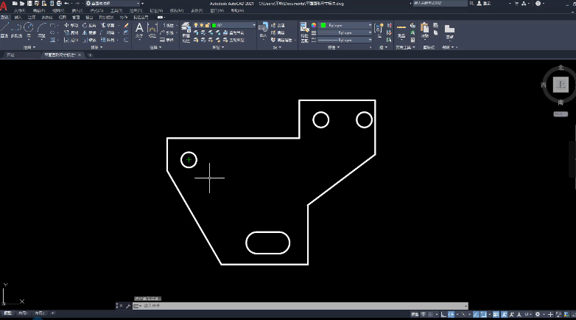
Task: Toggle annotation visibility in status bar
Action: click(x=504, y=315)
